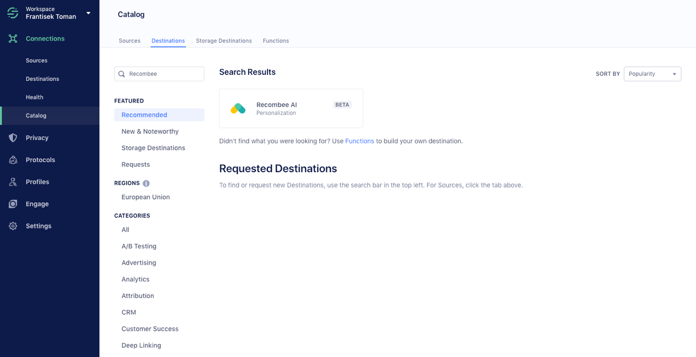This screenshot has height=357, width=696.
Task: Select the All category
Action: 125,230
